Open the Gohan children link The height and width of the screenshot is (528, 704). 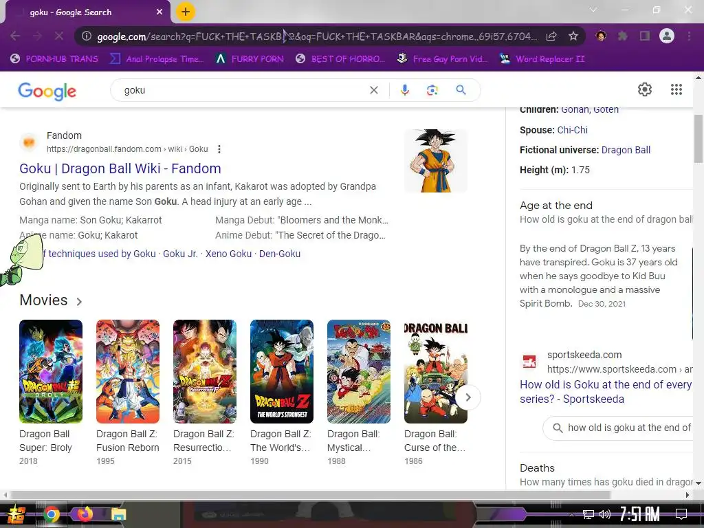click(x=575, y=109)
